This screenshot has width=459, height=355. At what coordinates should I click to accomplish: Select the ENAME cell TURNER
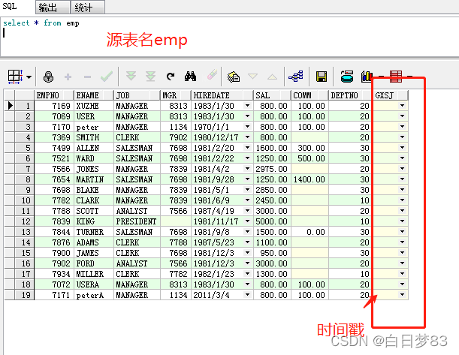click(x=94, y=232)
